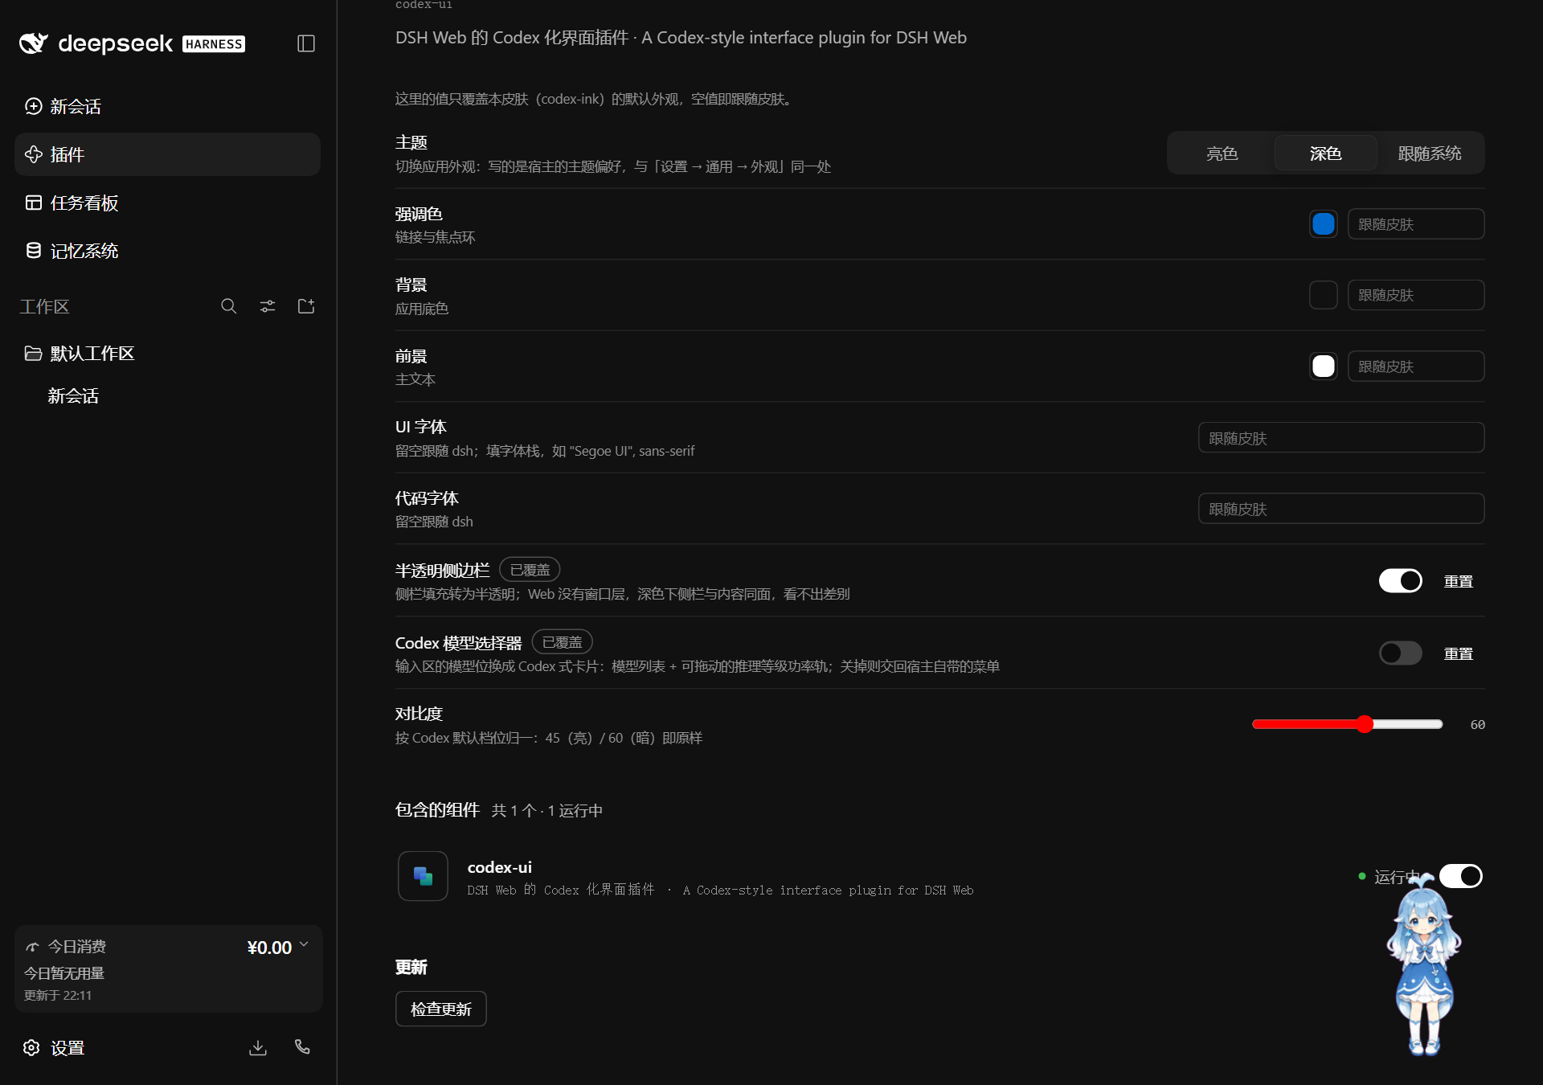The width and height of the screenshot is (1543, 1085).
Task: Toggle the 半透明侧边栏 switch
Action: click(x=1401, y=581)
